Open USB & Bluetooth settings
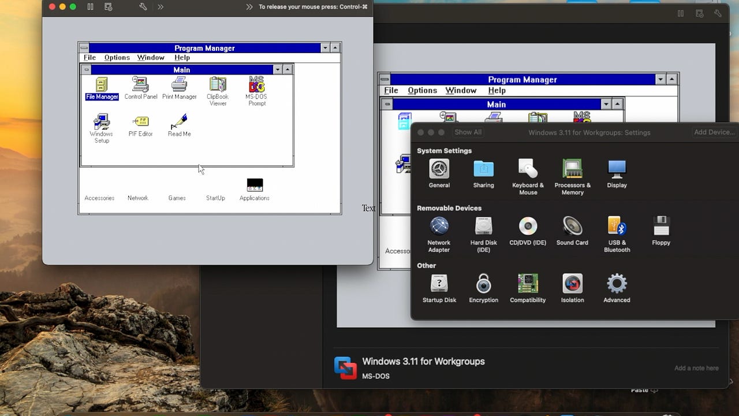The height and width of the screenshot is (416, 739). click(x=617, y=235)
